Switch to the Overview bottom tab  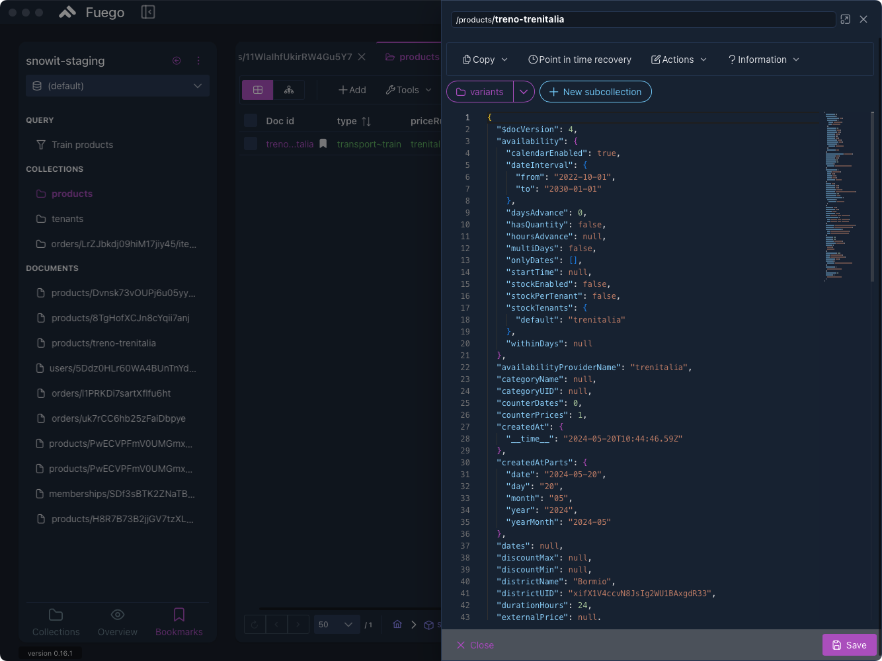pyautogui.click(x=118, y=623)
